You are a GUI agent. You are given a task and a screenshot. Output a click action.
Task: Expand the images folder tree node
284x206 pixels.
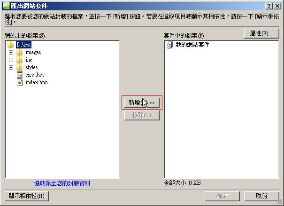pos(11,53)
